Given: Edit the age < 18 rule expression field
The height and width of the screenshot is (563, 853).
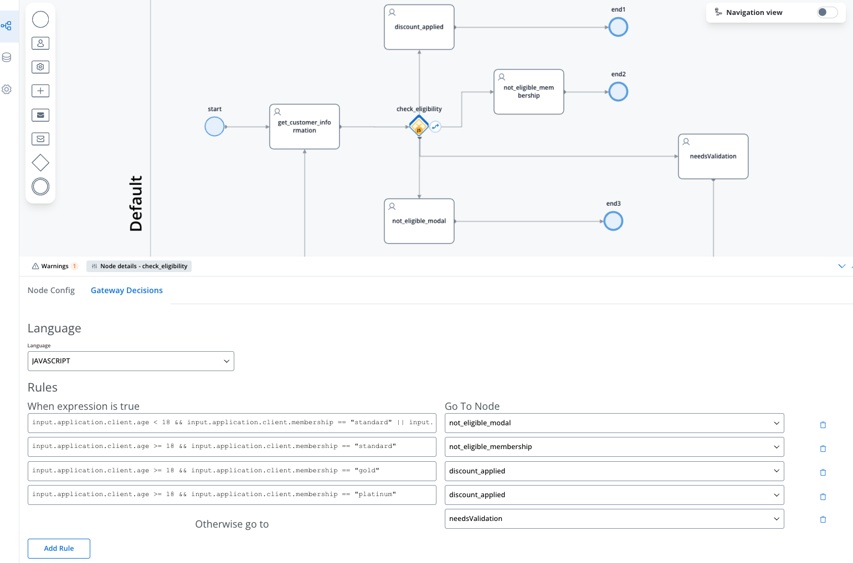Looking at the screenshot, I should pyautogui.click(x=232, y=423).
